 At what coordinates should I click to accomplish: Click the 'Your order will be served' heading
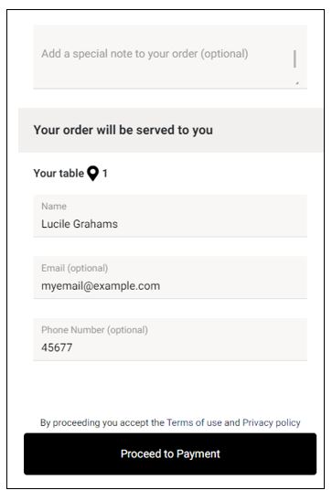point(123,130)
